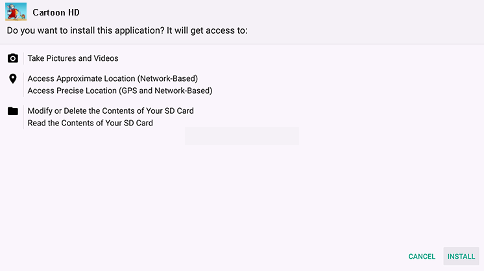Select the Cartoon HD title text
This screenshot has height=271, width=484.
(x=56, y=12)
